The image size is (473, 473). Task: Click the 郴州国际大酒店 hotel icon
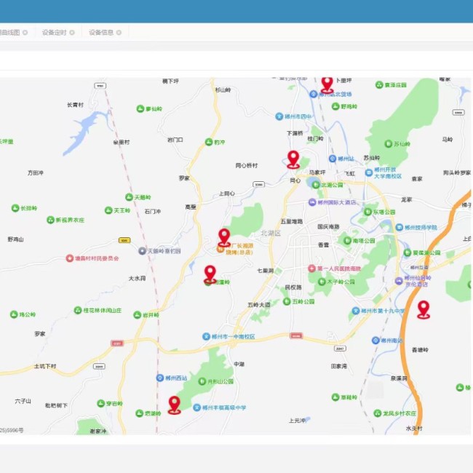pyautogui.click(x=312, y=202)
